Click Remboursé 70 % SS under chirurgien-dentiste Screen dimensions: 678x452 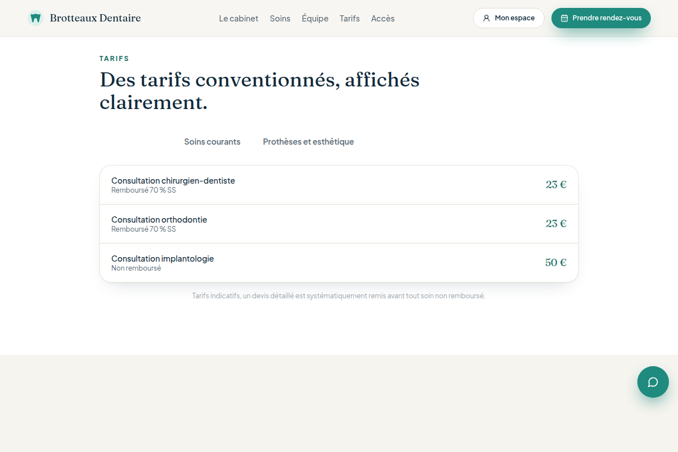click(x=144, y=190)
